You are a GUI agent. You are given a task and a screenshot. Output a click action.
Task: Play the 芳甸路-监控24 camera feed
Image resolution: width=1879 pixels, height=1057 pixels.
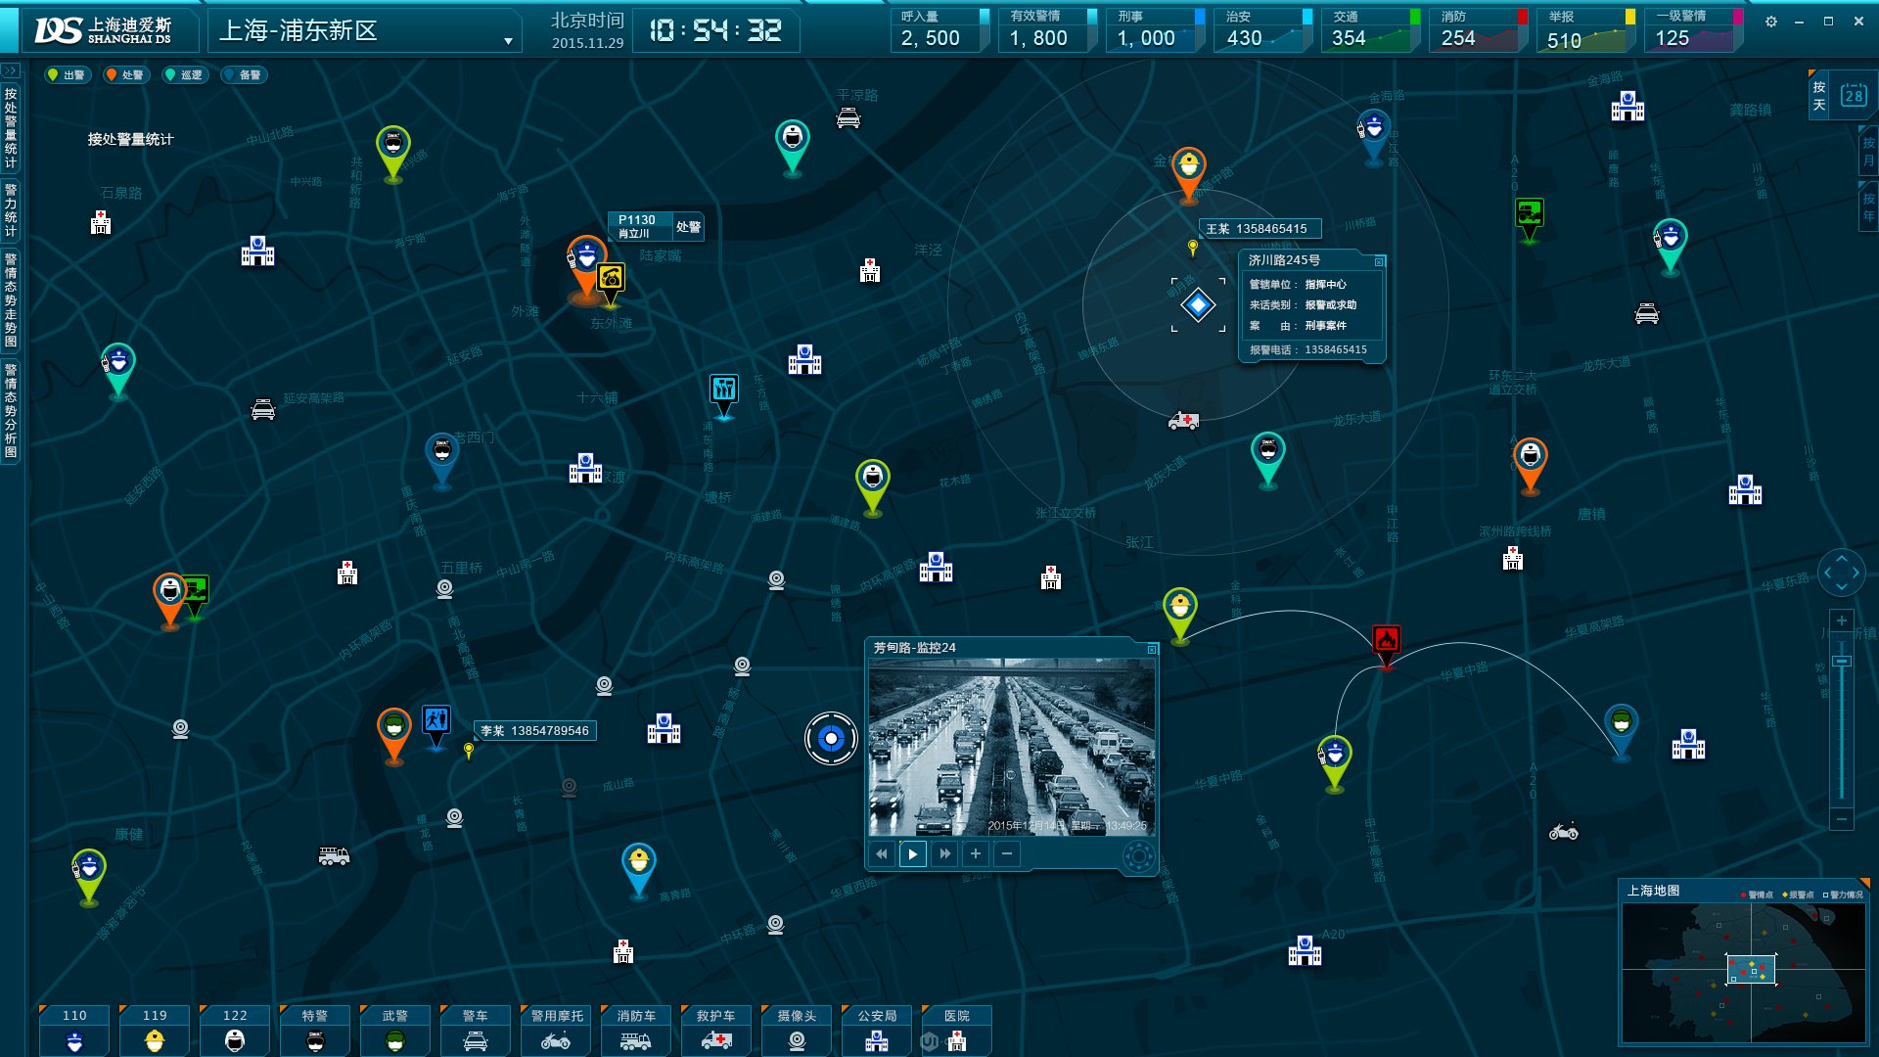point(912,854)
